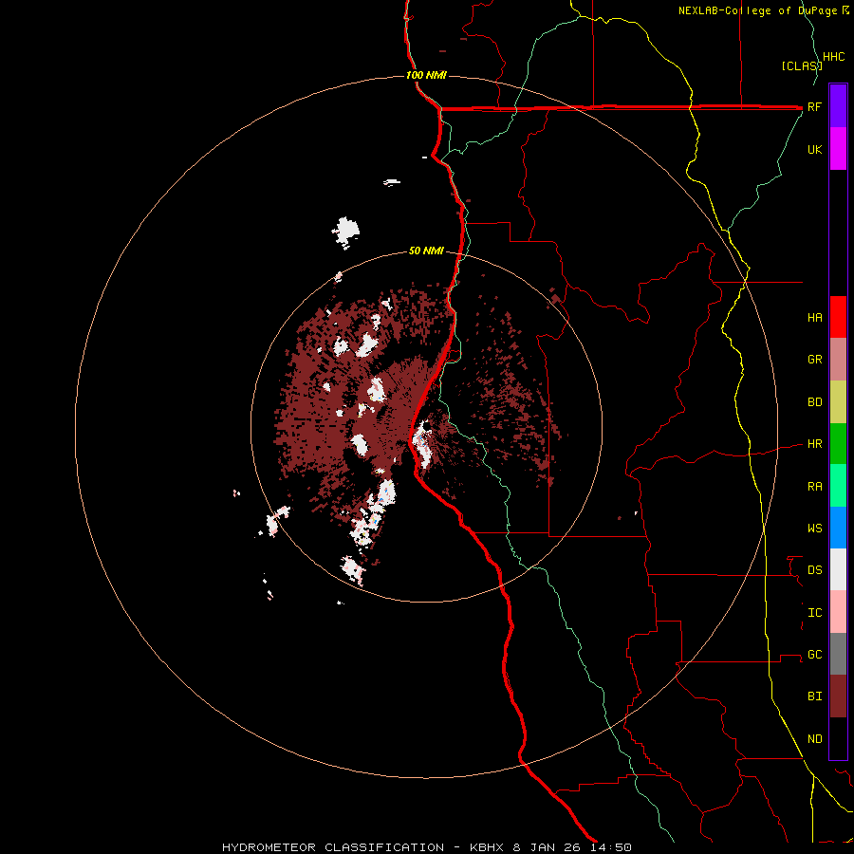
Task: Click the IC legend label
Action: pos(815,613)
